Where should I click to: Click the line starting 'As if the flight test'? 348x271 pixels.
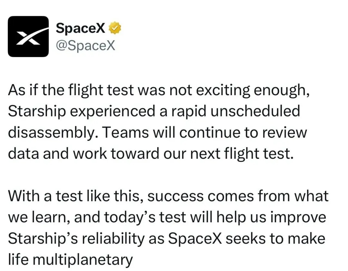pyautogui.click(x=159, y=90)
